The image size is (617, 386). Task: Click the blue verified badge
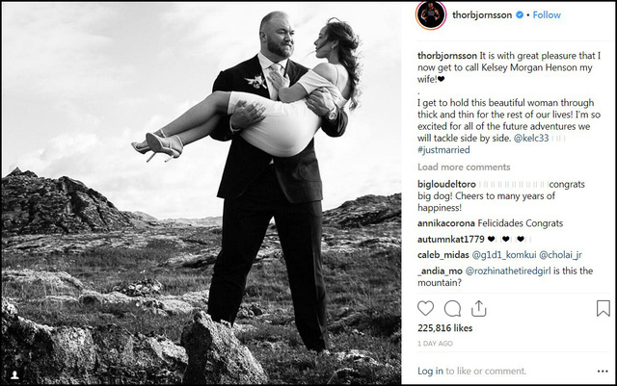pyautogui.click(x=520, y=15)
